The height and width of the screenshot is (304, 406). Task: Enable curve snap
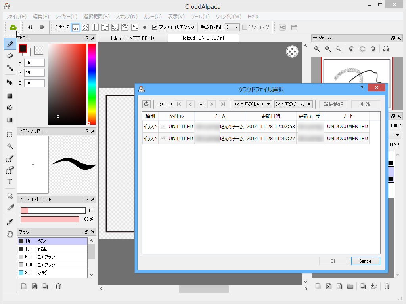click(135, 27)
